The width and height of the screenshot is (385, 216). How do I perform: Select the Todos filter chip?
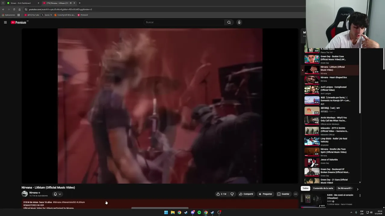pos(305,188)
